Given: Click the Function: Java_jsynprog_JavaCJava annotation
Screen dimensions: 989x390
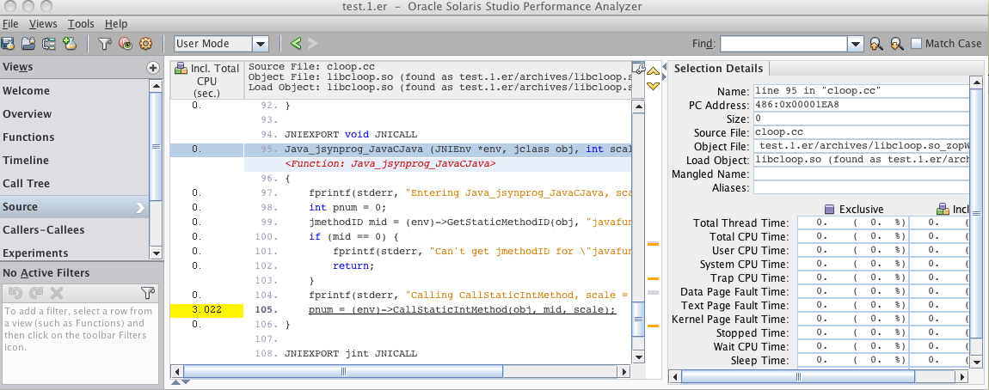Looking at the screenshot, I should click(x=390, y=164).
